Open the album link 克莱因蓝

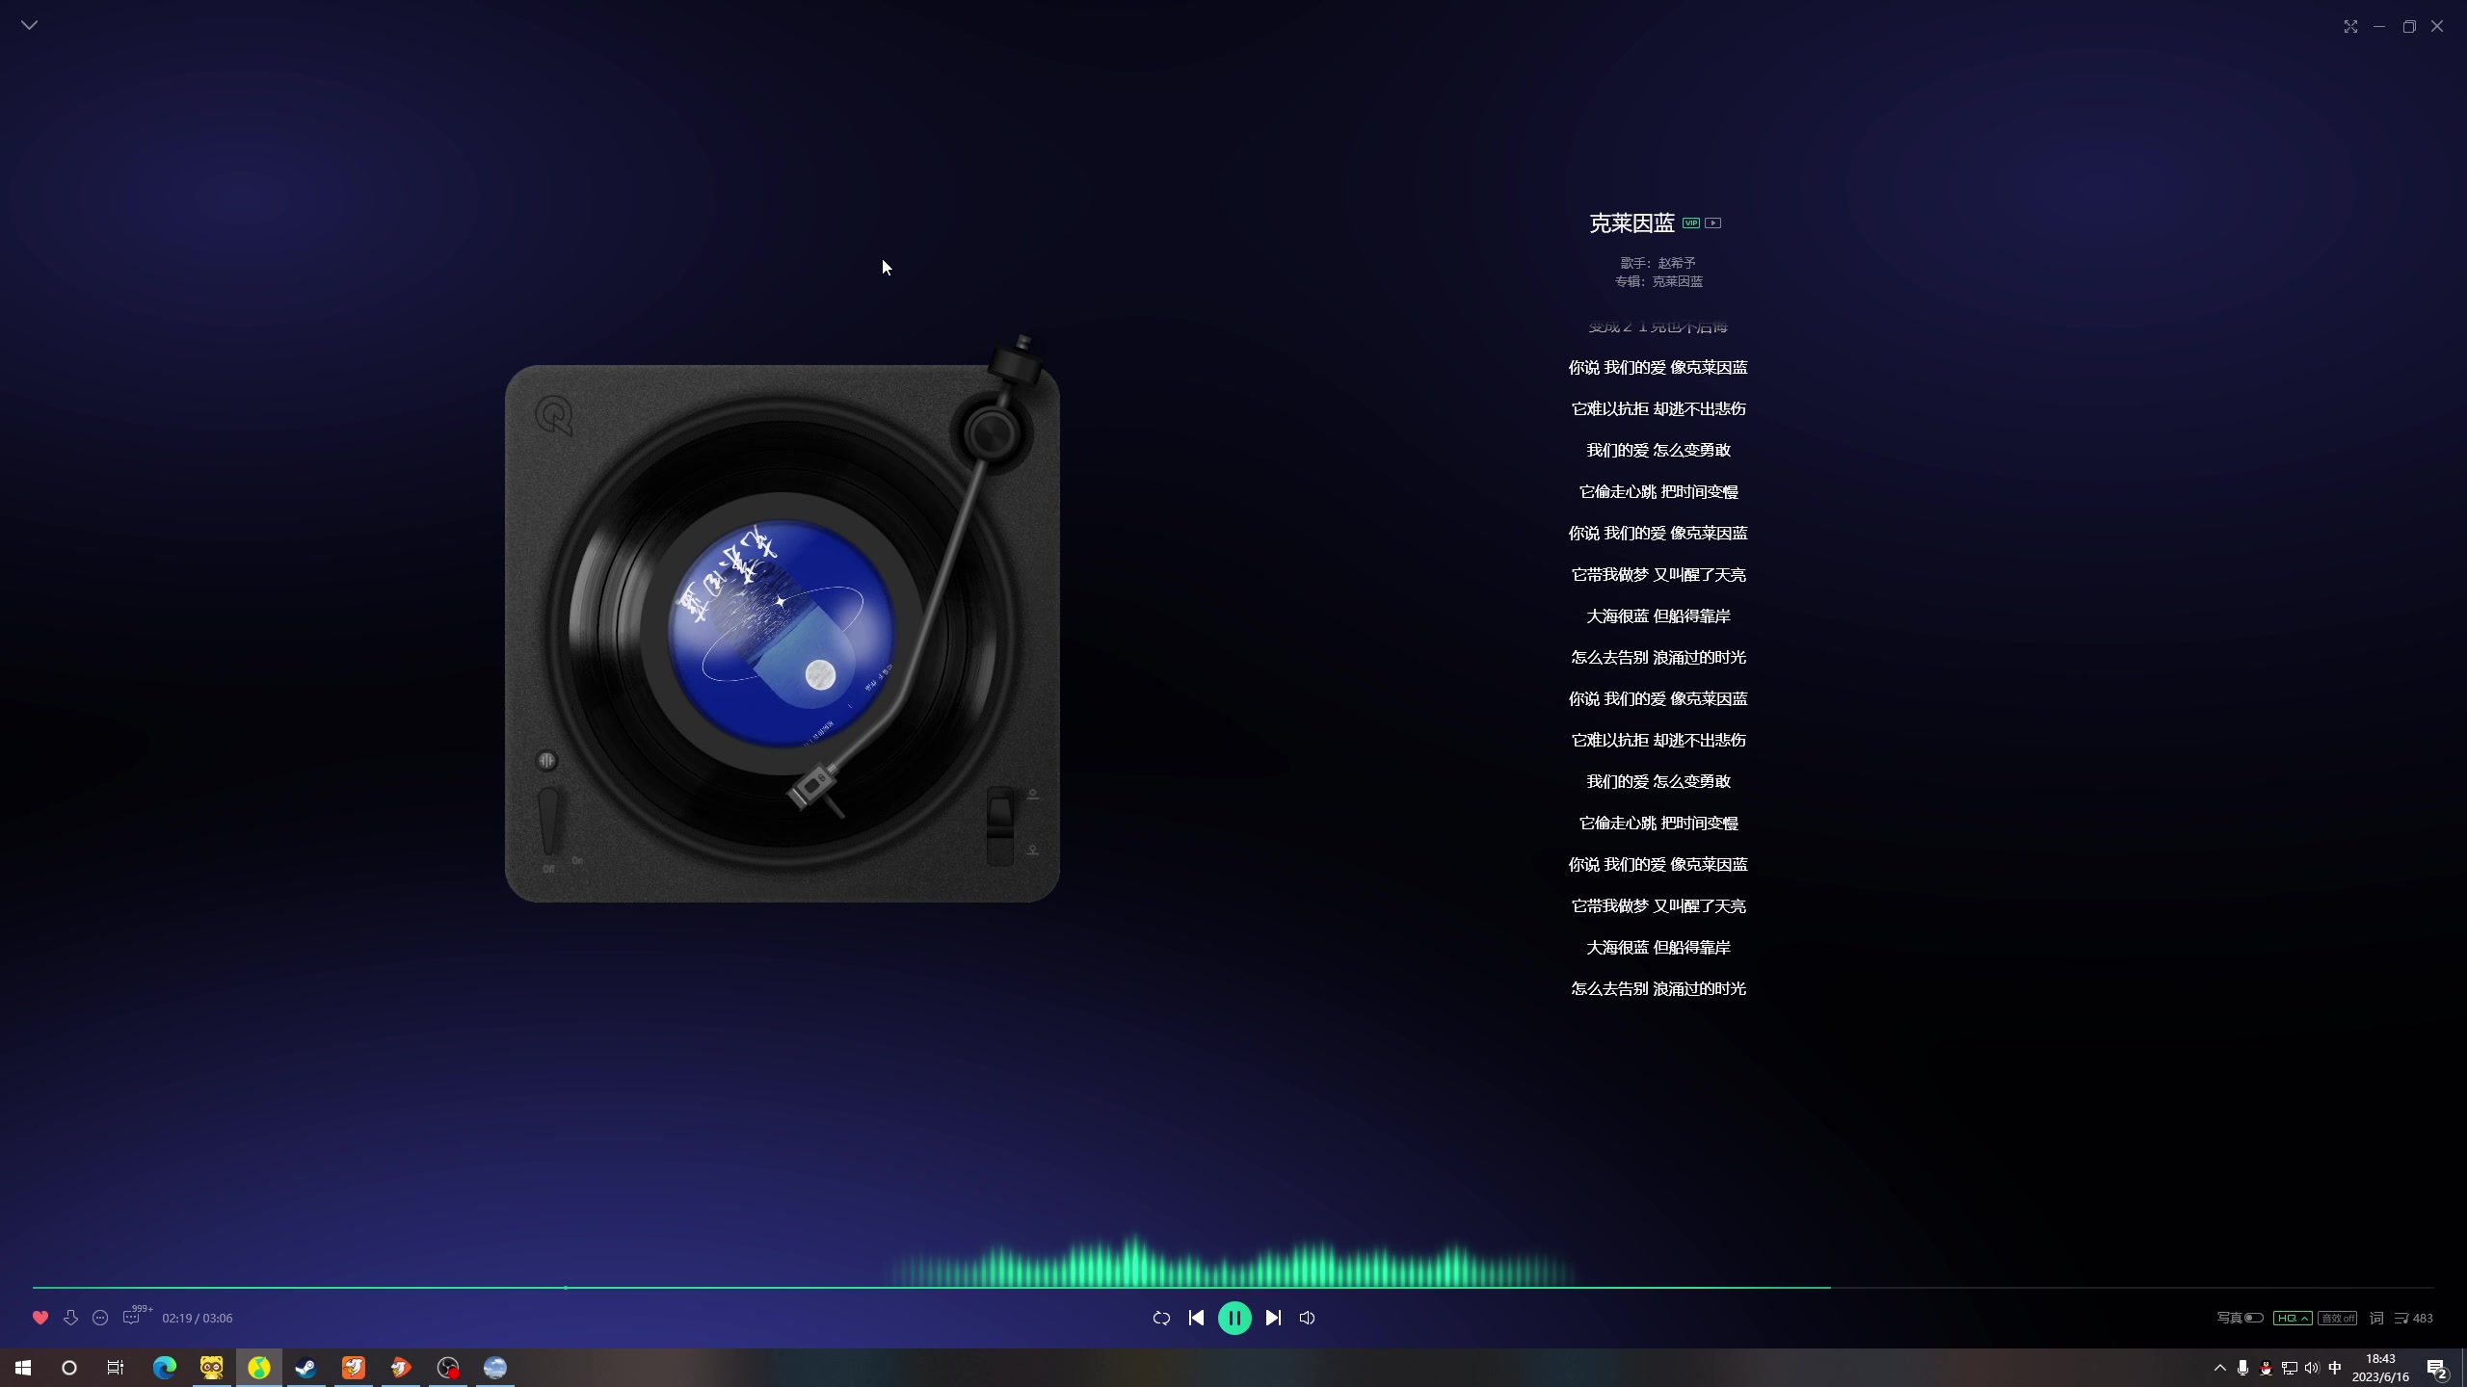pos(1678,281)
